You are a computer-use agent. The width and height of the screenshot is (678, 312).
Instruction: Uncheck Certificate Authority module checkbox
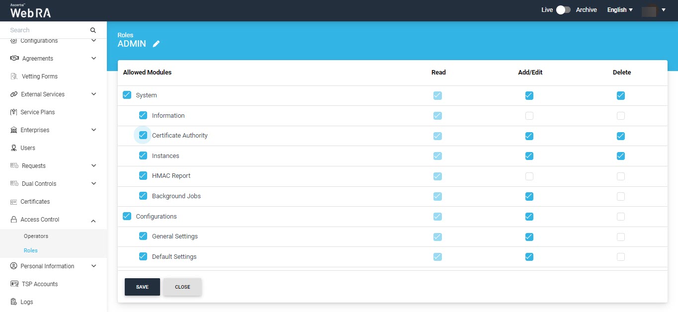(143, 135)
